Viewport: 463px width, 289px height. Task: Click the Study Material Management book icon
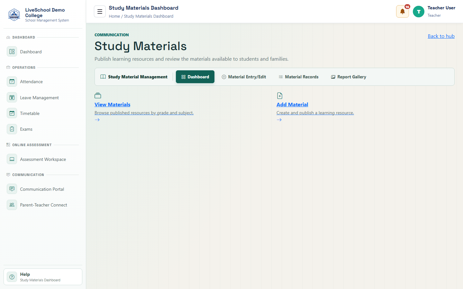pyautogui.click(x=103, y=77)
